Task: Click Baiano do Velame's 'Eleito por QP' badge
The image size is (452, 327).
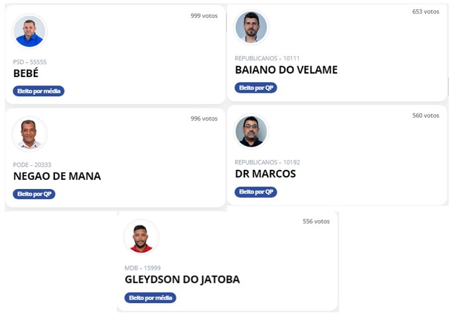Action: tap(256, 88)
